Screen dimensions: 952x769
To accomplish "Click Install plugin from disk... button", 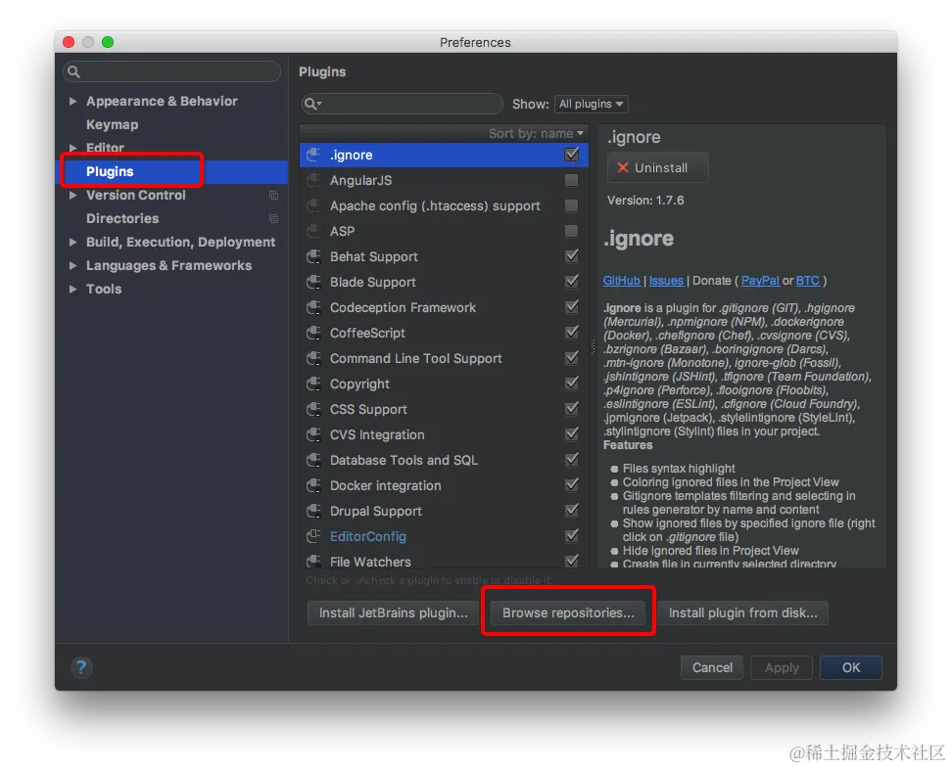I will 743,613.
